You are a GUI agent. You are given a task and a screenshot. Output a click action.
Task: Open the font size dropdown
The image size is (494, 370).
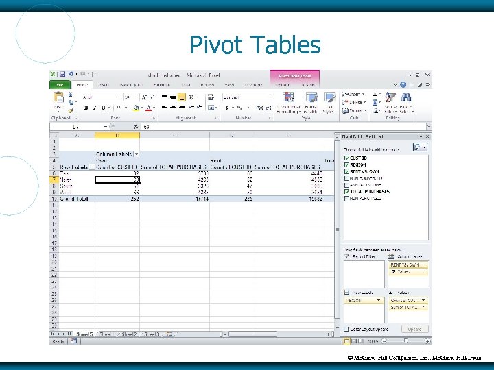click(137, 97)
